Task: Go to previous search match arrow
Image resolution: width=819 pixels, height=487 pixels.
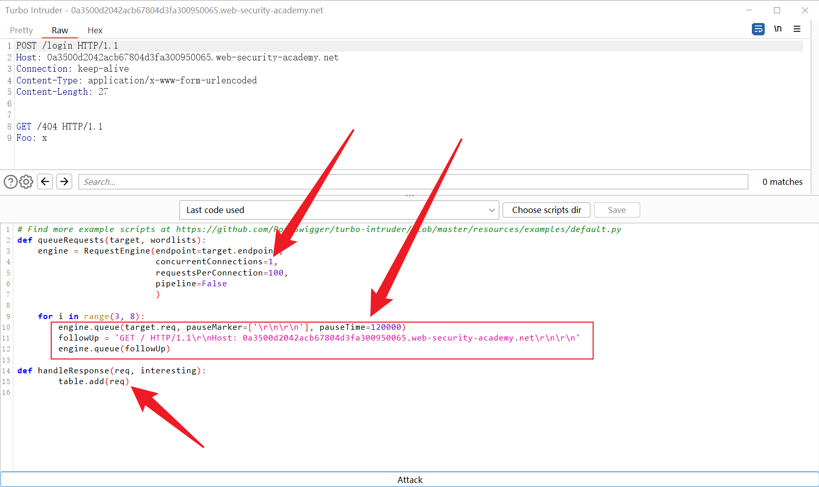Action: 45,182
